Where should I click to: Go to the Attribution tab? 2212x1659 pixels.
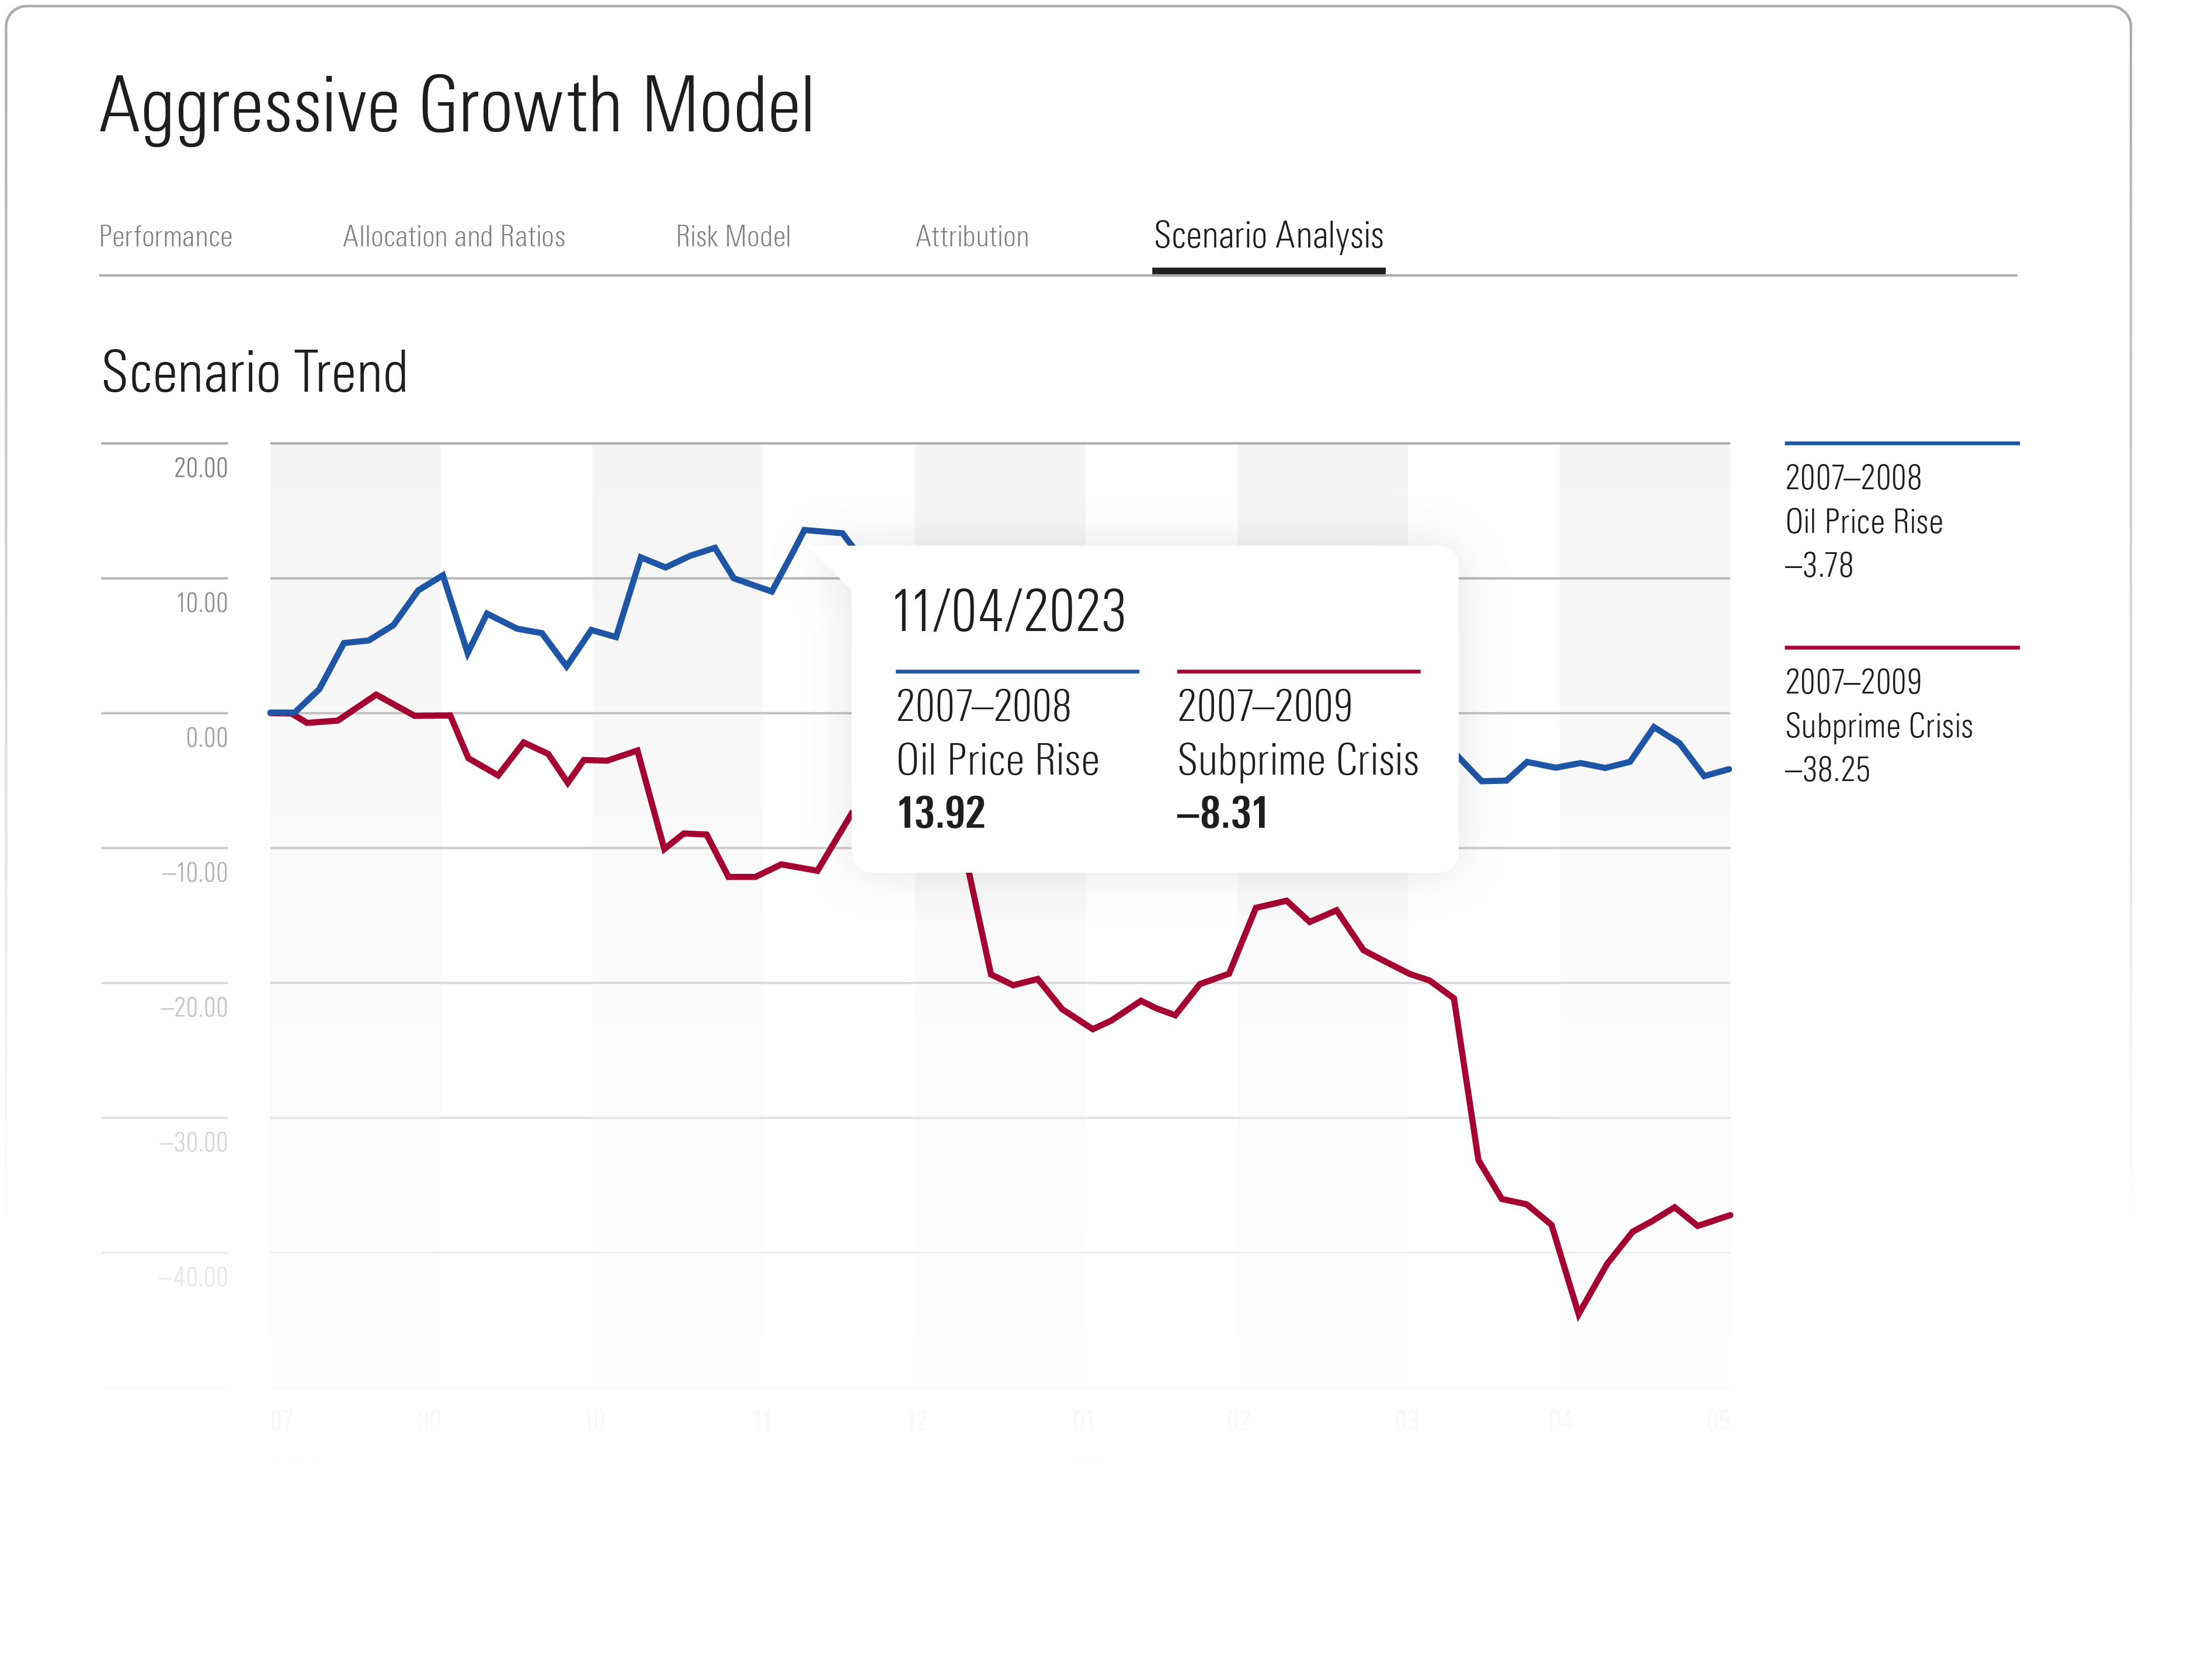coord(972,237)
